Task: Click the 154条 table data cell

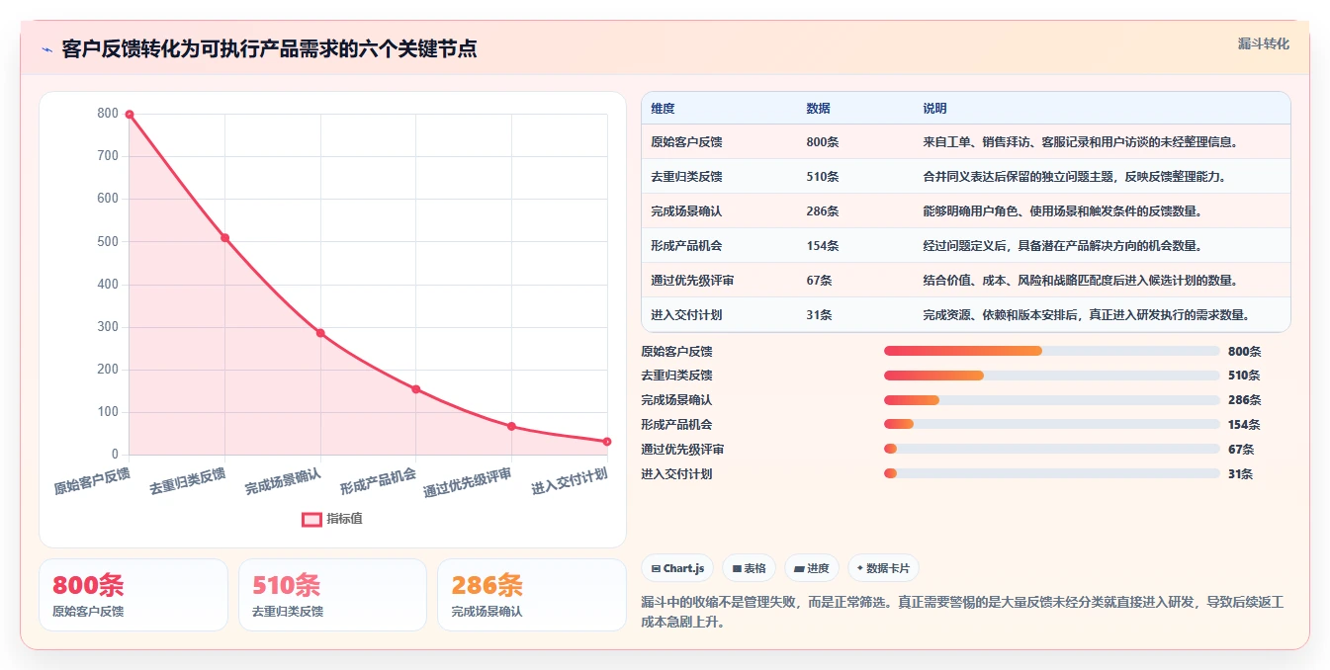Action: (823, 246)
